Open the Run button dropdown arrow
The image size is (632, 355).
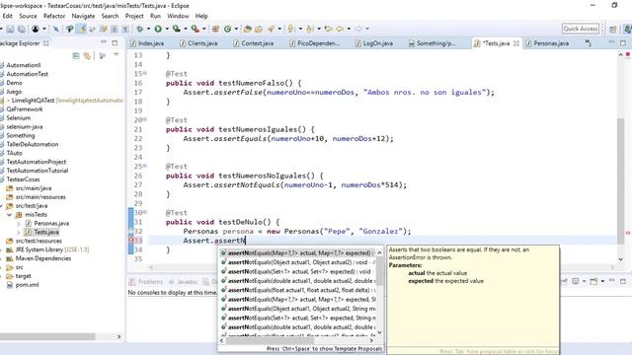point(167,29)
